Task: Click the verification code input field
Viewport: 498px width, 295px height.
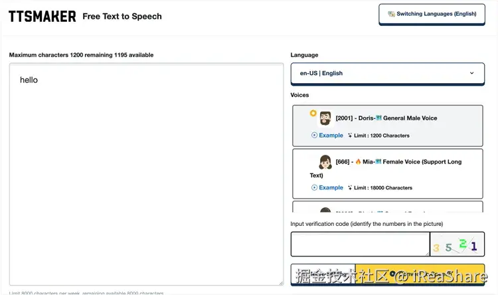Action: [x=360, y=244]
